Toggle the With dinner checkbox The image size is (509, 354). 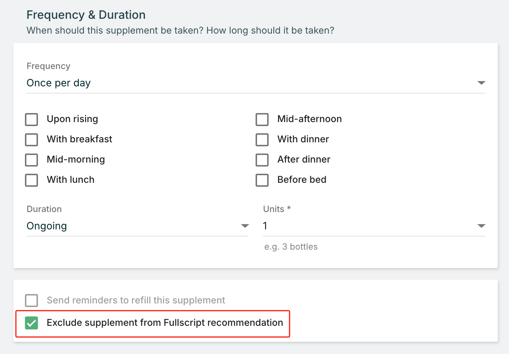[262, 139]
